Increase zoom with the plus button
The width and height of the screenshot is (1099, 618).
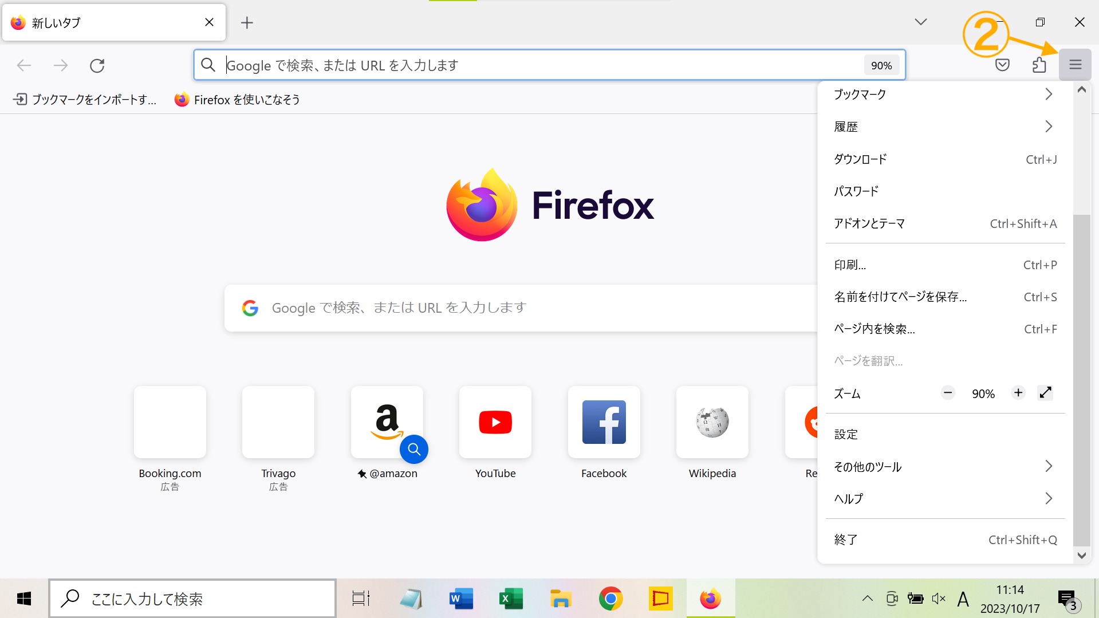[1018, 393]
